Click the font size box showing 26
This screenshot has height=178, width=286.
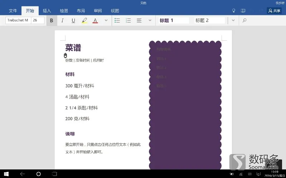pos(38,20)
